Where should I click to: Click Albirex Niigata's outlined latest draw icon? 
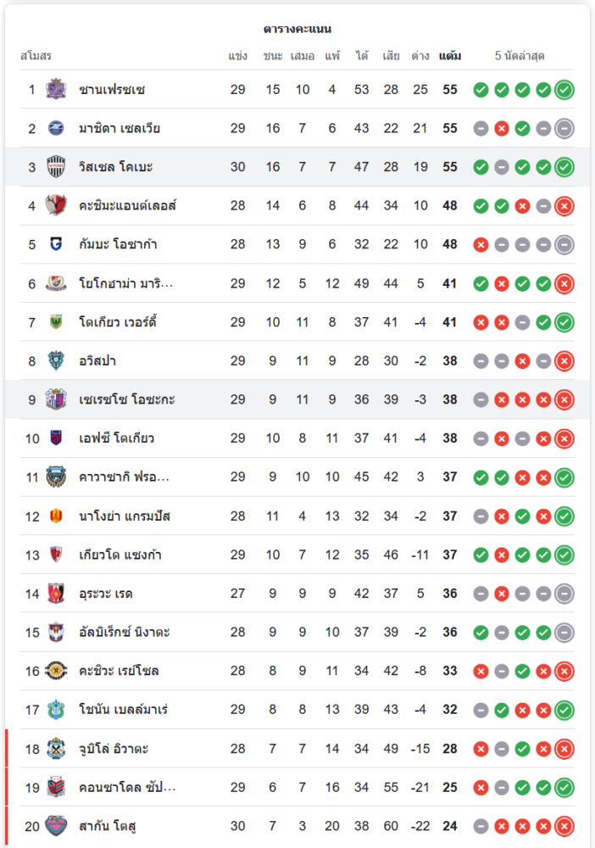564,633
